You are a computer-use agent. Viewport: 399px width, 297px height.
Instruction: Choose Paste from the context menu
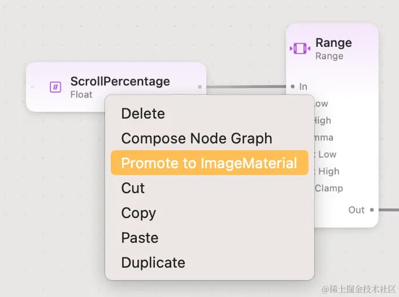point(140,238)
